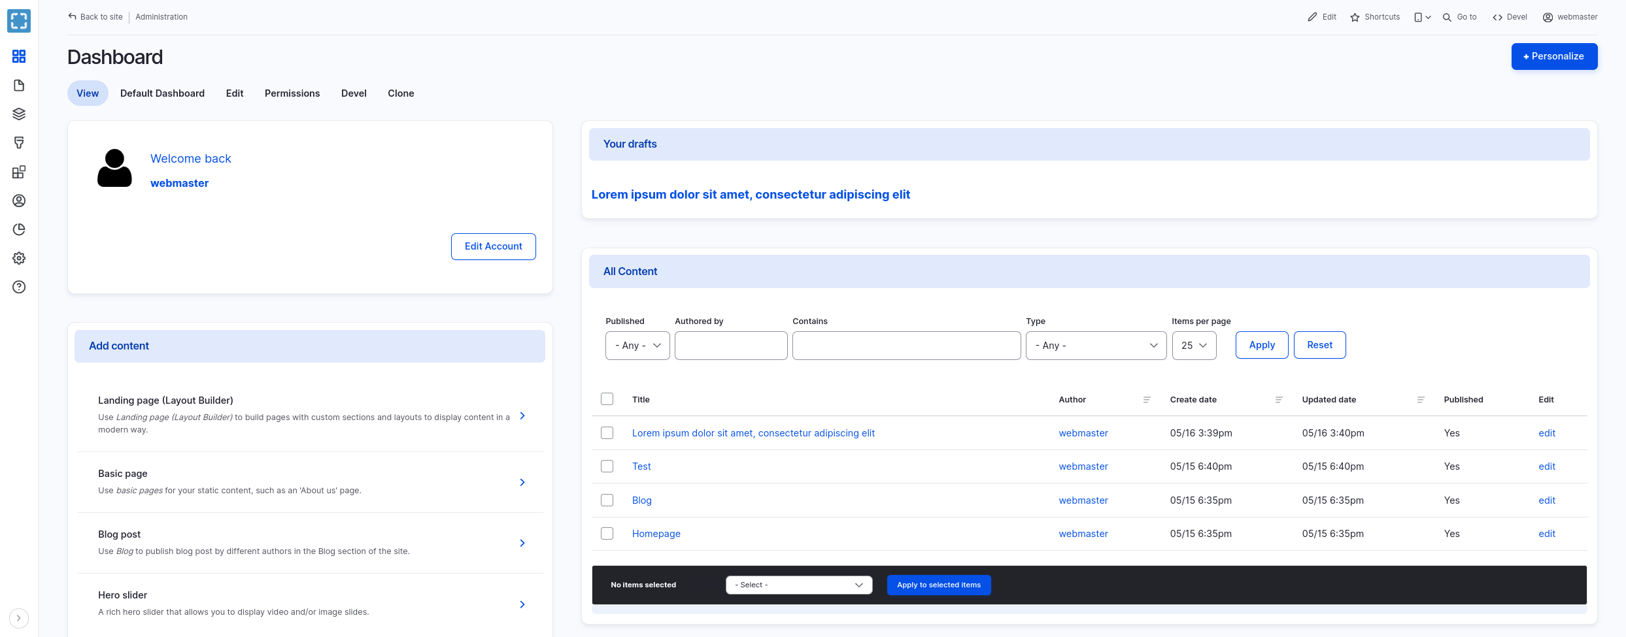Open the Content page icon in sidebar
This screenshot has width=1626, height=637.
point(19,85)
